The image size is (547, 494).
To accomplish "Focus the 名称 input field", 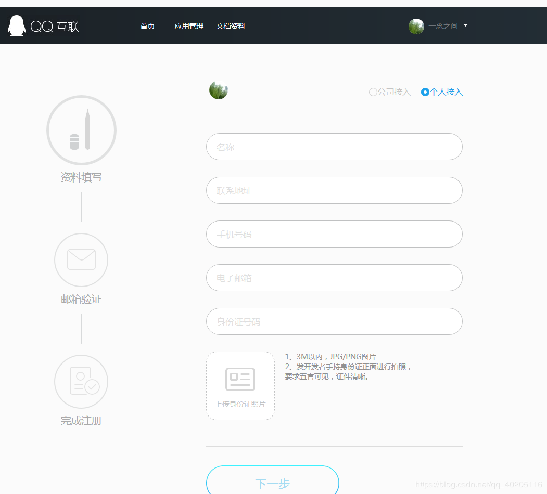I will pyautogui.click(x=334, y=147).
